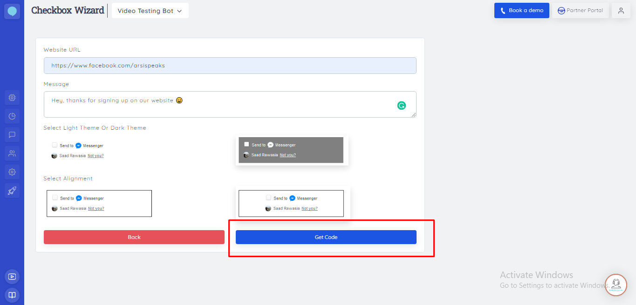Open the user profile icon at top right
Viewport: 636px width, 305px height.
[621, 11]
